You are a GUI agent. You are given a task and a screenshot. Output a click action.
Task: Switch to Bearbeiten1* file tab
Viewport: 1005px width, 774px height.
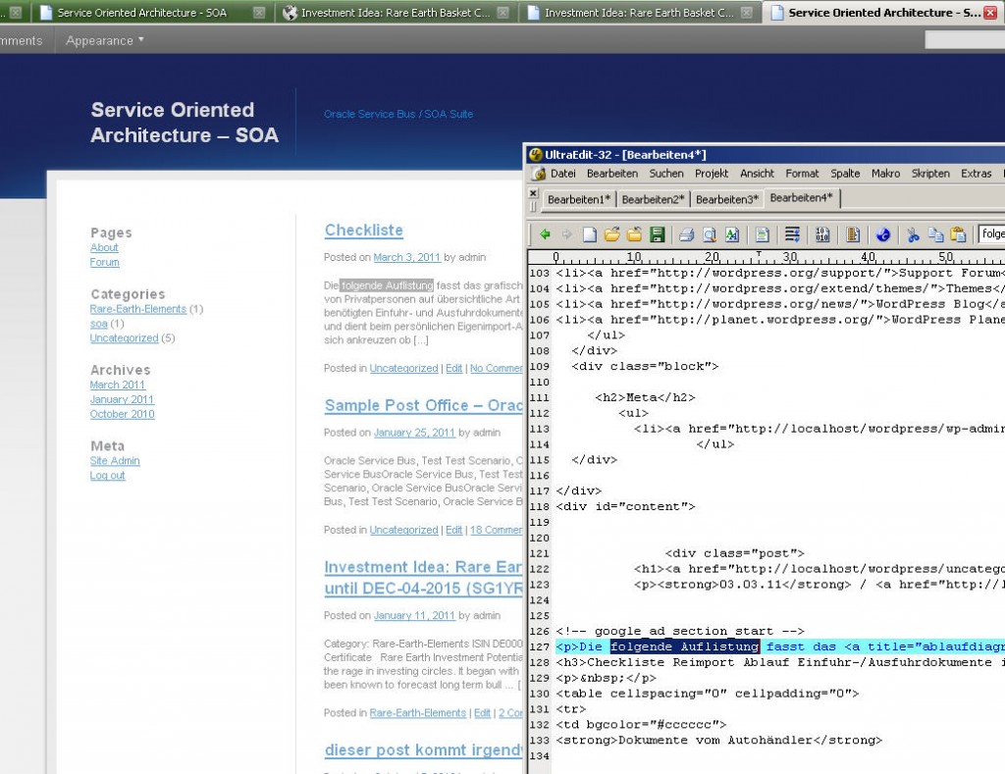point(579,199)
